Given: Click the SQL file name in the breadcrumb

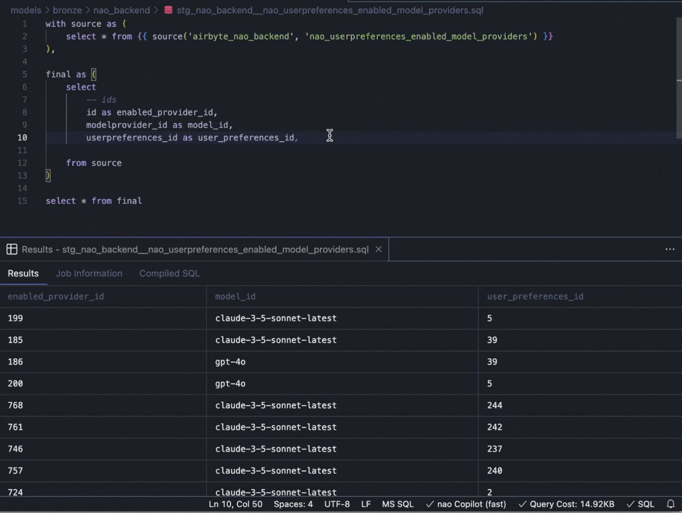Looking at the screenshot, I should pyautogui.click(x=330, y=10).
